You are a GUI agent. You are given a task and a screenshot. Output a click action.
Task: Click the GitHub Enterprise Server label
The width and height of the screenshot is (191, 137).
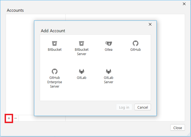pyautogui.click(x=54, y=82)
